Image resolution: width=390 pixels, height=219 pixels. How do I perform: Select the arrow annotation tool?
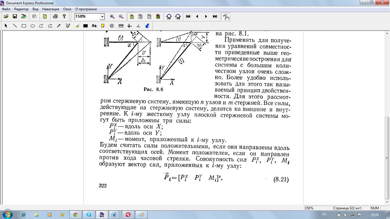[x=59, y=26]
